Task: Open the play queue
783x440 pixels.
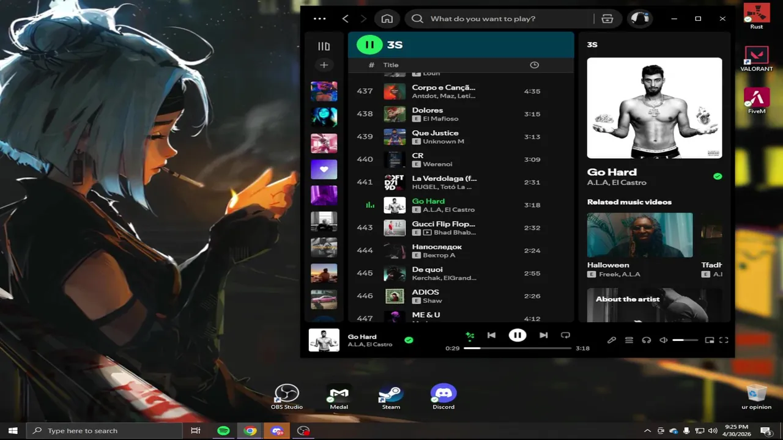Action: coord(629,340)
